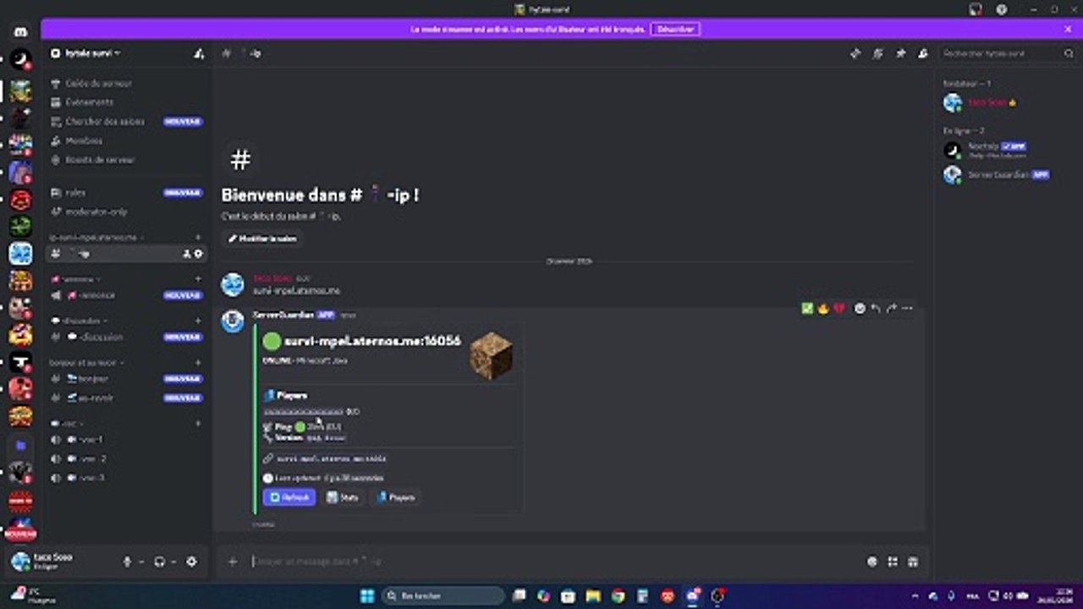Open the -annonce channel
Screen dimensions: 1083x609
(126, 295)
